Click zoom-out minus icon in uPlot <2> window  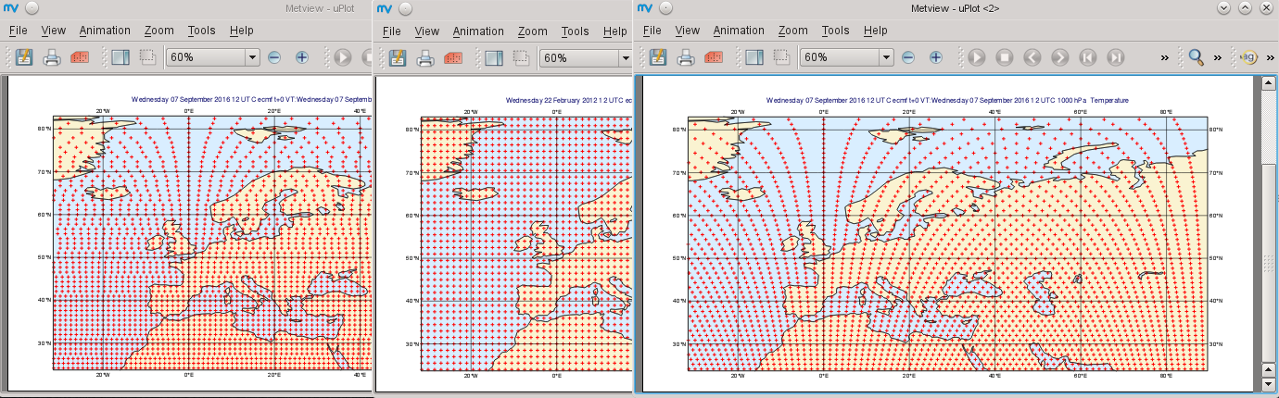(908, 57)
